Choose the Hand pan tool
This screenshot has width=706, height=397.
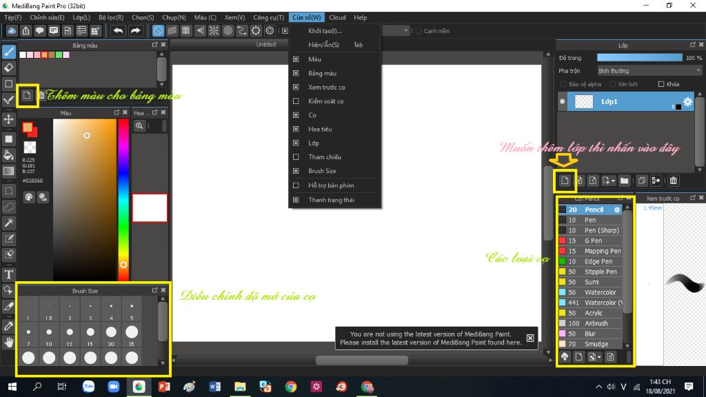8,343
